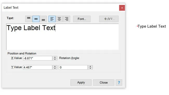Select bottom vertical text alignment icon
Viewport: 169px width, 95px height.
click(43, 19)
